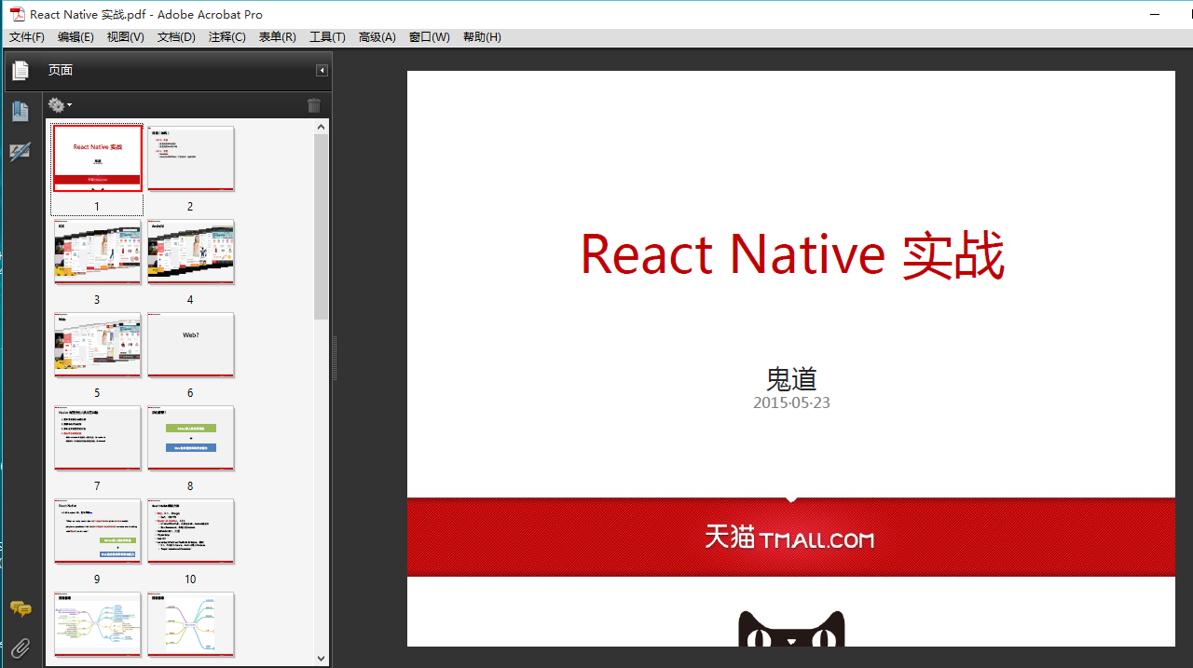Select page 4 Android thumbnail
Image resolution: width=1193 pixels, height=668 pixels.
click(190, 252)
